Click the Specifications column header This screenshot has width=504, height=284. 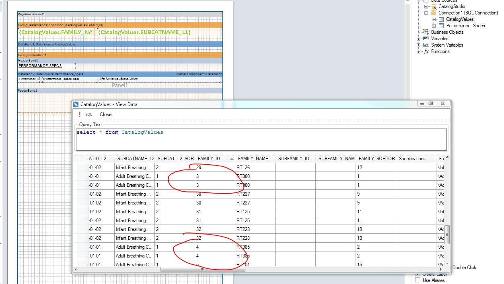(416, 159)
